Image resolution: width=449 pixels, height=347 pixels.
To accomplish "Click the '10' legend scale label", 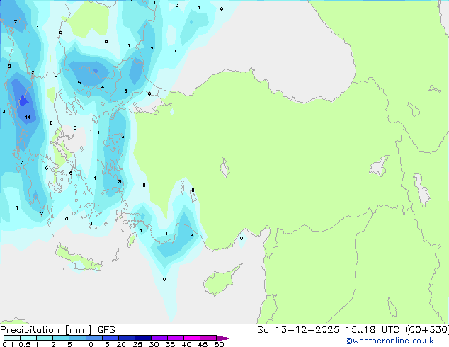I will pos(89,344).
